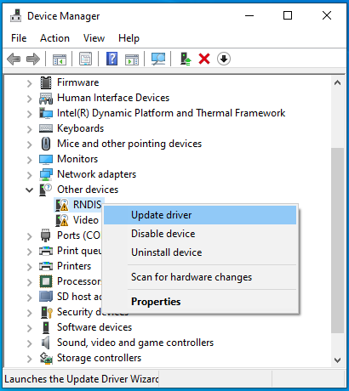Image resolution: width=349 pixels, height=391 pixels.
Task: Open the Action menu
Action: pos(54,38)
